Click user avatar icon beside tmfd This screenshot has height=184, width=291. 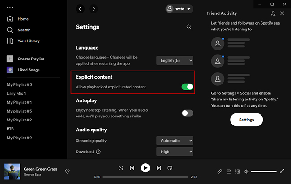coord(170,8)
